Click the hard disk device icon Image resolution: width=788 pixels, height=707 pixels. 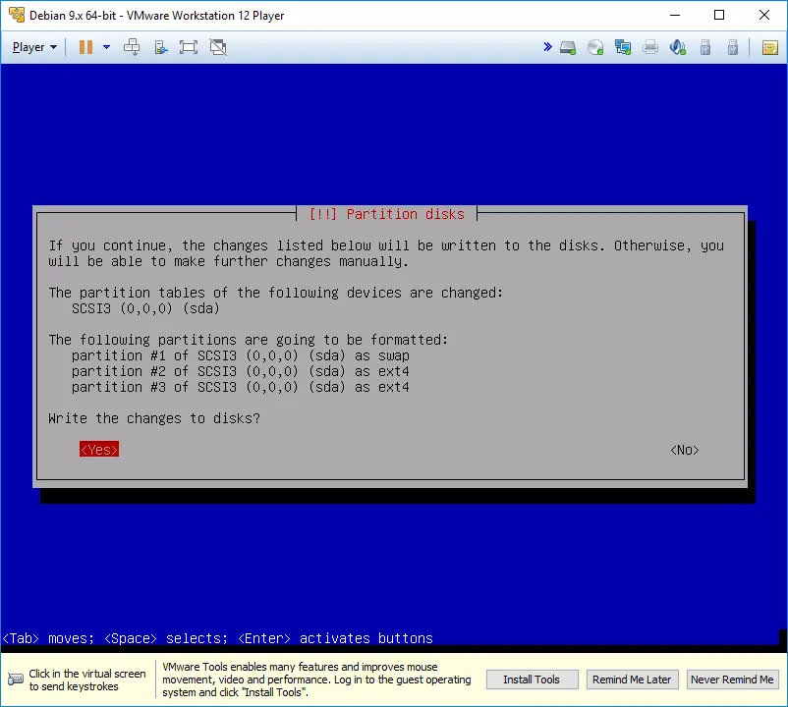coord(568,47)
